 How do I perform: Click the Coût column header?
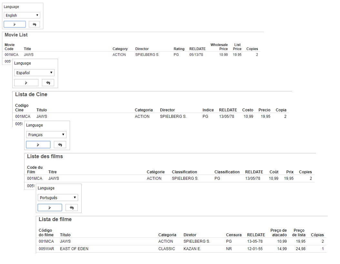(274, 172)
